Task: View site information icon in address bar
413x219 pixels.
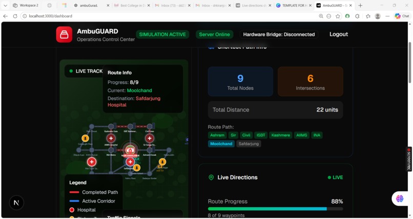Action: (25, 16)
